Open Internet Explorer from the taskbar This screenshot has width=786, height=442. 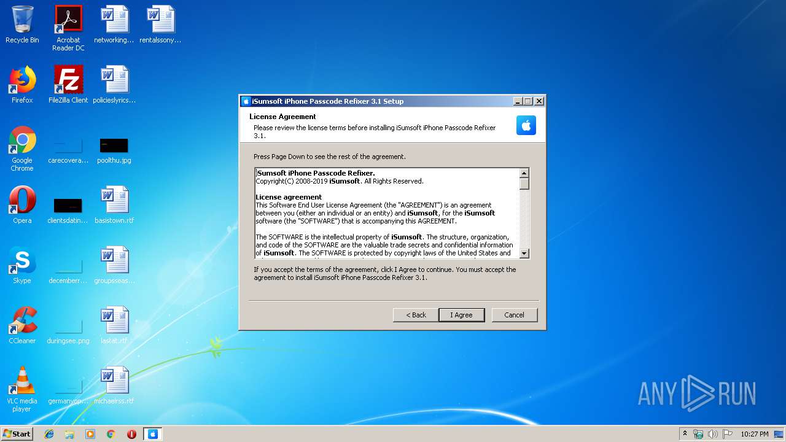[49, 434]
